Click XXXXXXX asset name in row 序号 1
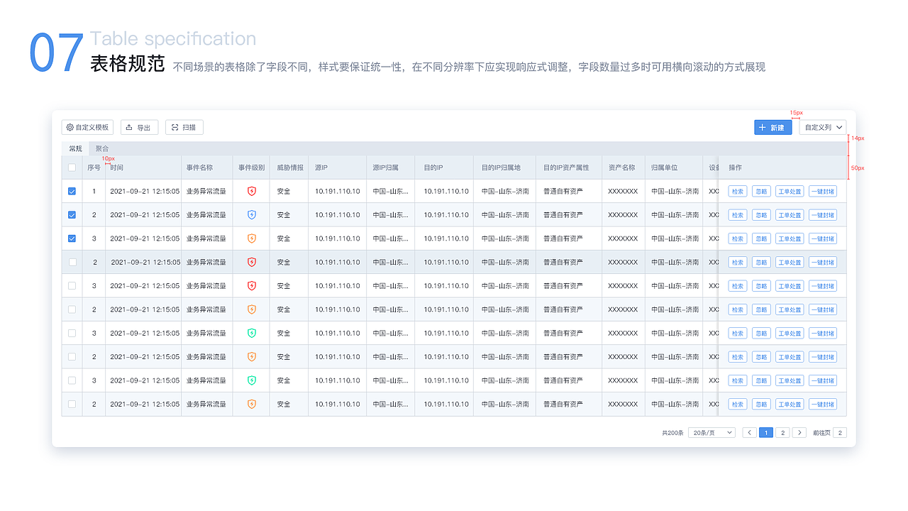Screen dimensions: 908x511 [x=623, y=192]
